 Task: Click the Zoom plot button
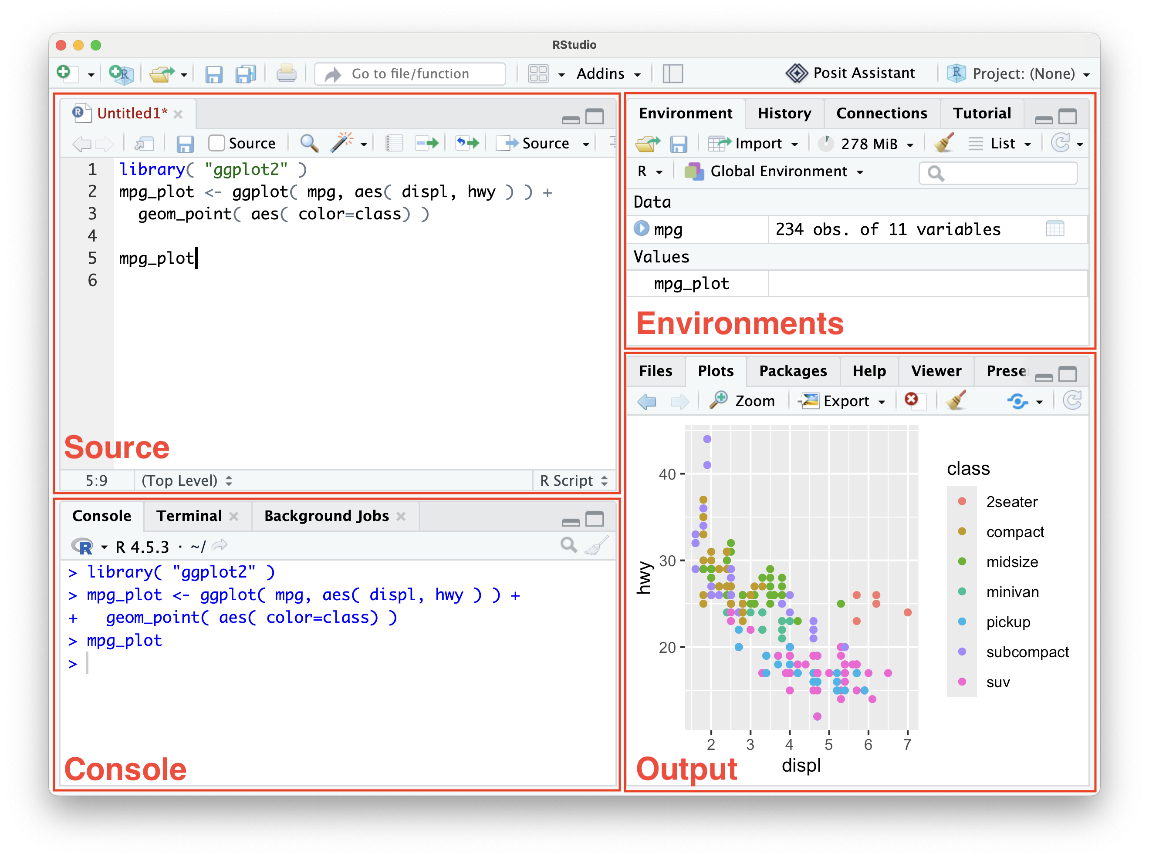742,401
